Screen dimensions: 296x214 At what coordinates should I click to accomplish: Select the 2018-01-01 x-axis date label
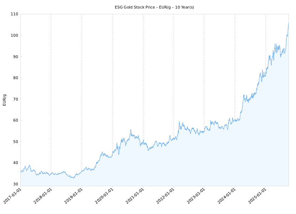tap(44, 196)
